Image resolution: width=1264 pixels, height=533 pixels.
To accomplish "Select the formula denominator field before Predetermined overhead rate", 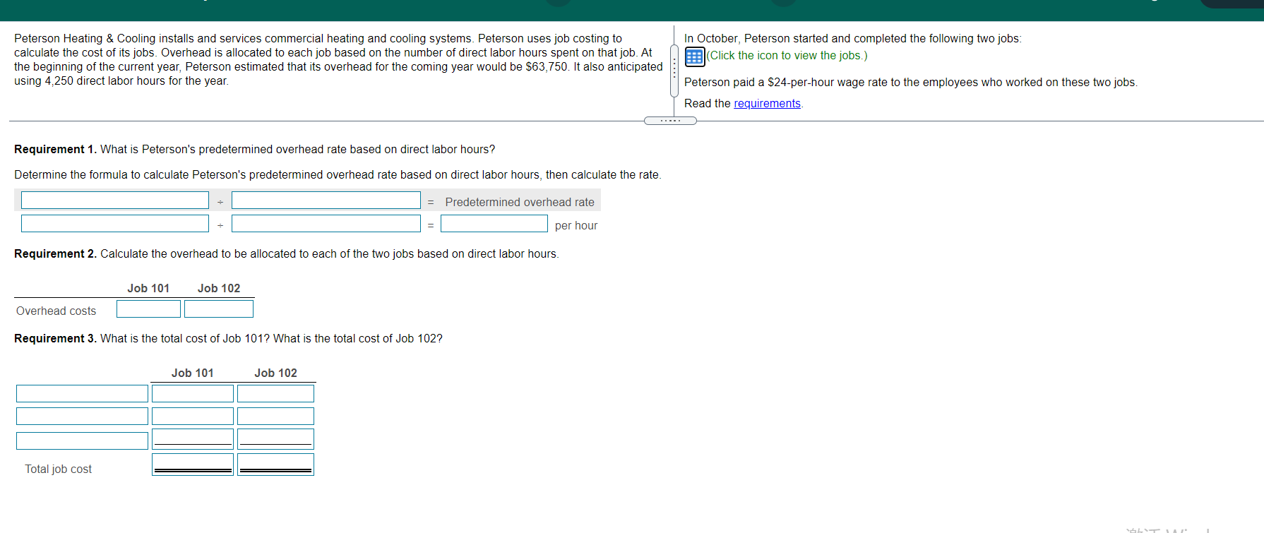I will tap(326, 200).
